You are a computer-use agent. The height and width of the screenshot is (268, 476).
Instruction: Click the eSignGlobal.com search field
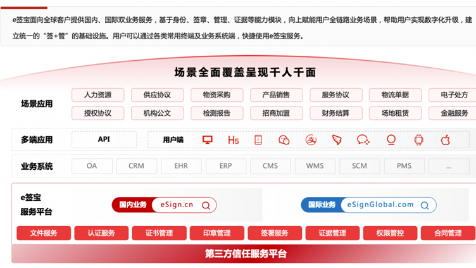coord(380,205)
